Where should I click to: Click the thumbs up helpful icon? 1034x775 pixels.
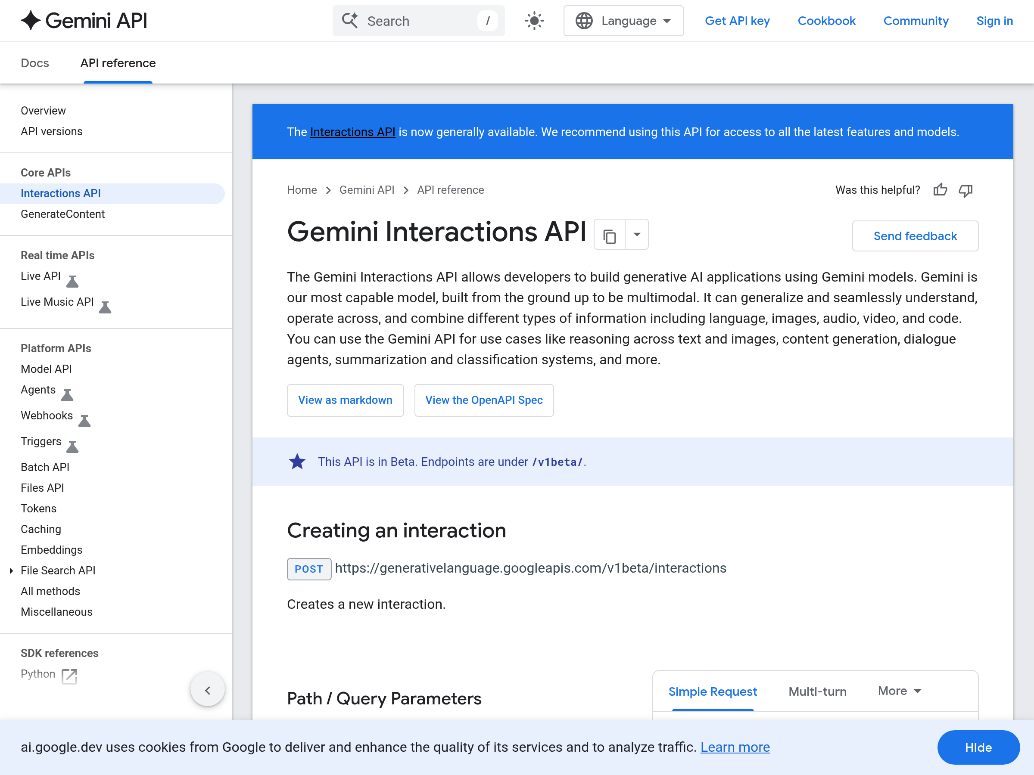click(x=940, y=190)
